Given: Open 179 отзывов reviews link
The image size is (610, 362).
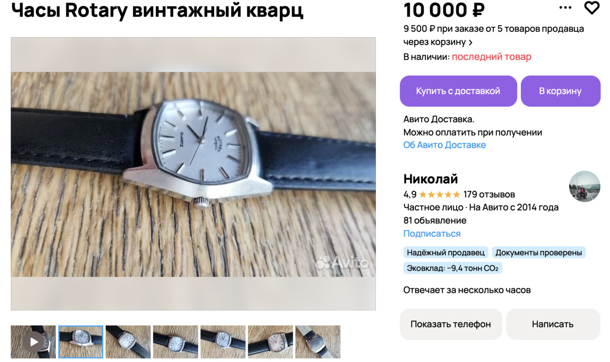Looking at the screenshot, I should (489, 195).
